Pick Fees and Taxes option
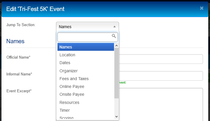Viewport: 210px width, 121px height. click(x=85, y=79)
